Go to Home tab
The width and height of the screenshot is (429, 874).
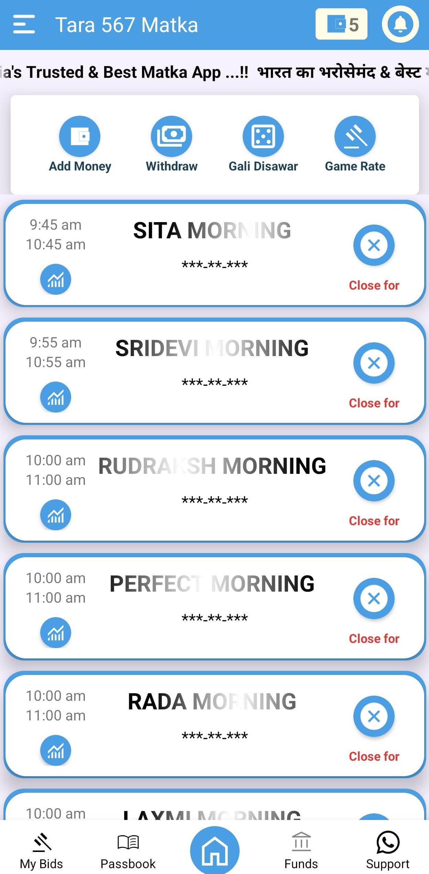(215, 850)
